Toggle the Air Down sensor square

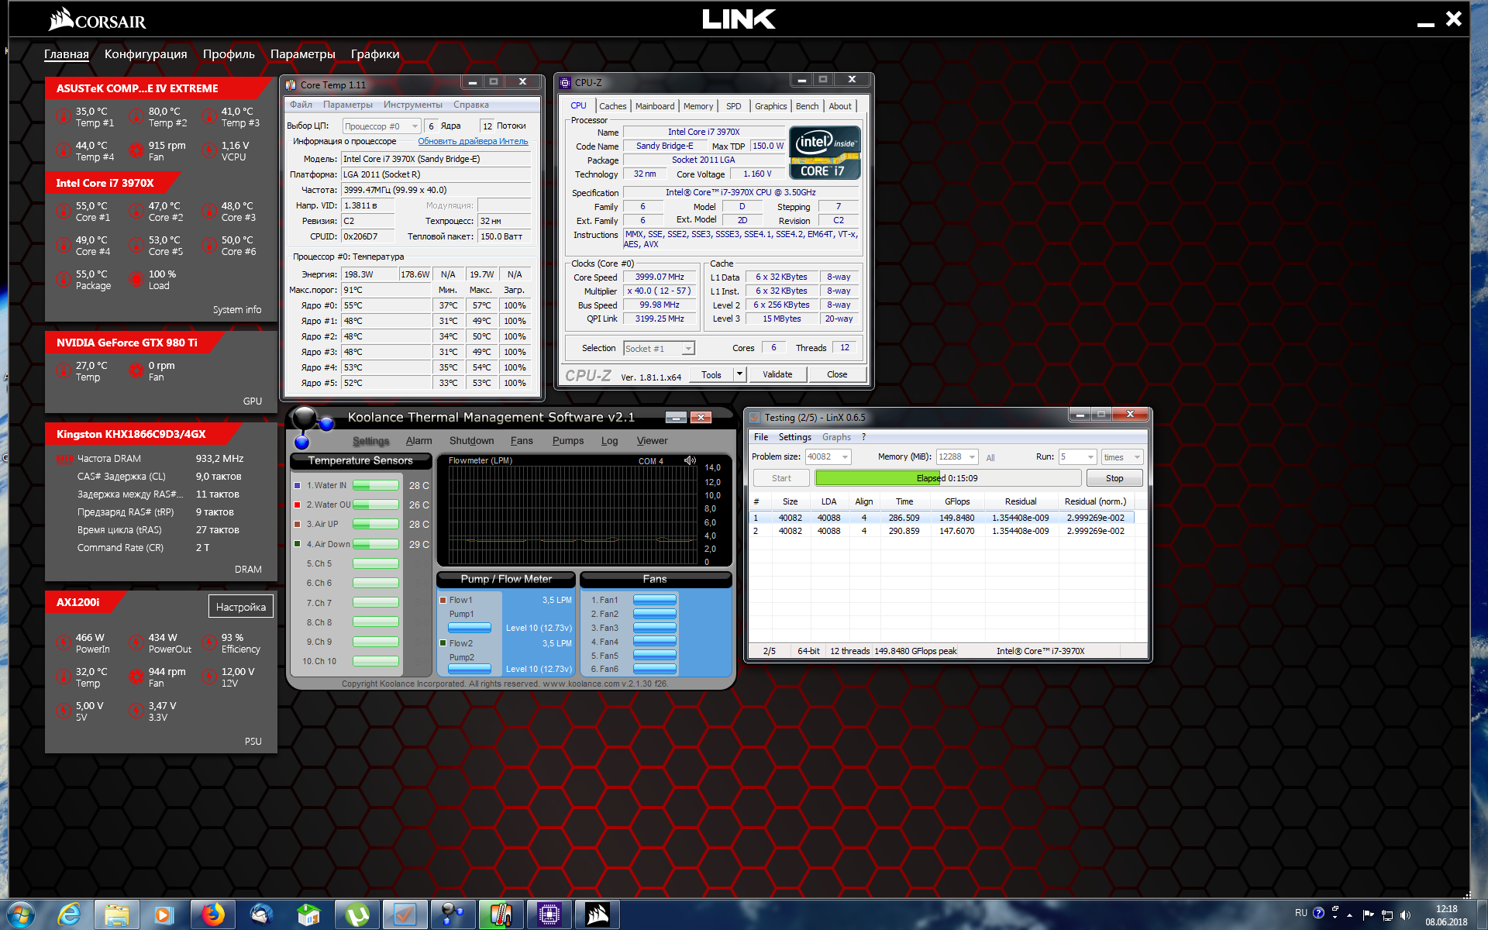point(298,544)
